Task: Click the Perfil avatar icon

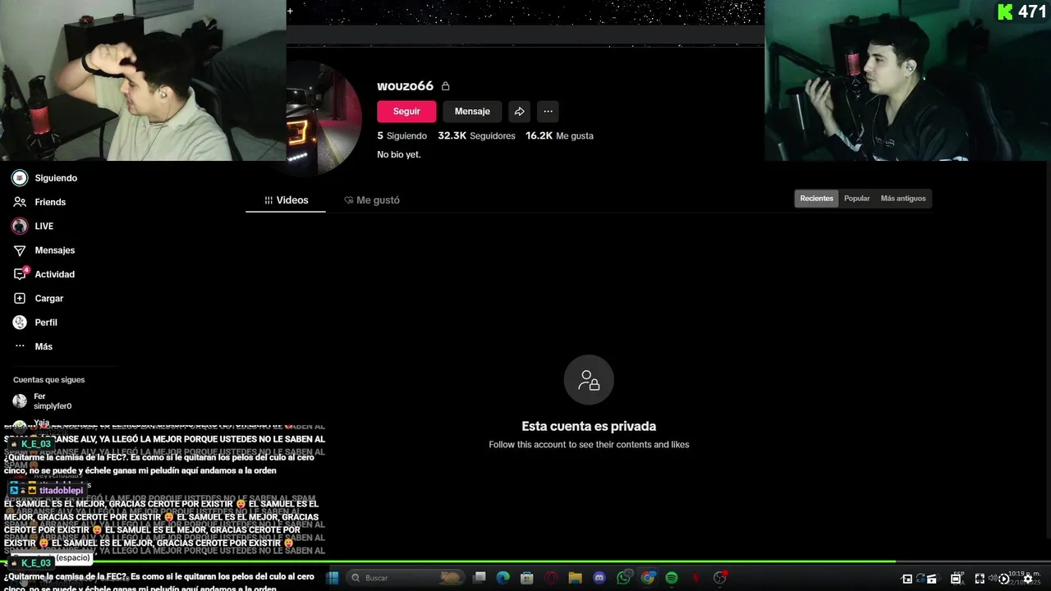Action: point(20,323)
